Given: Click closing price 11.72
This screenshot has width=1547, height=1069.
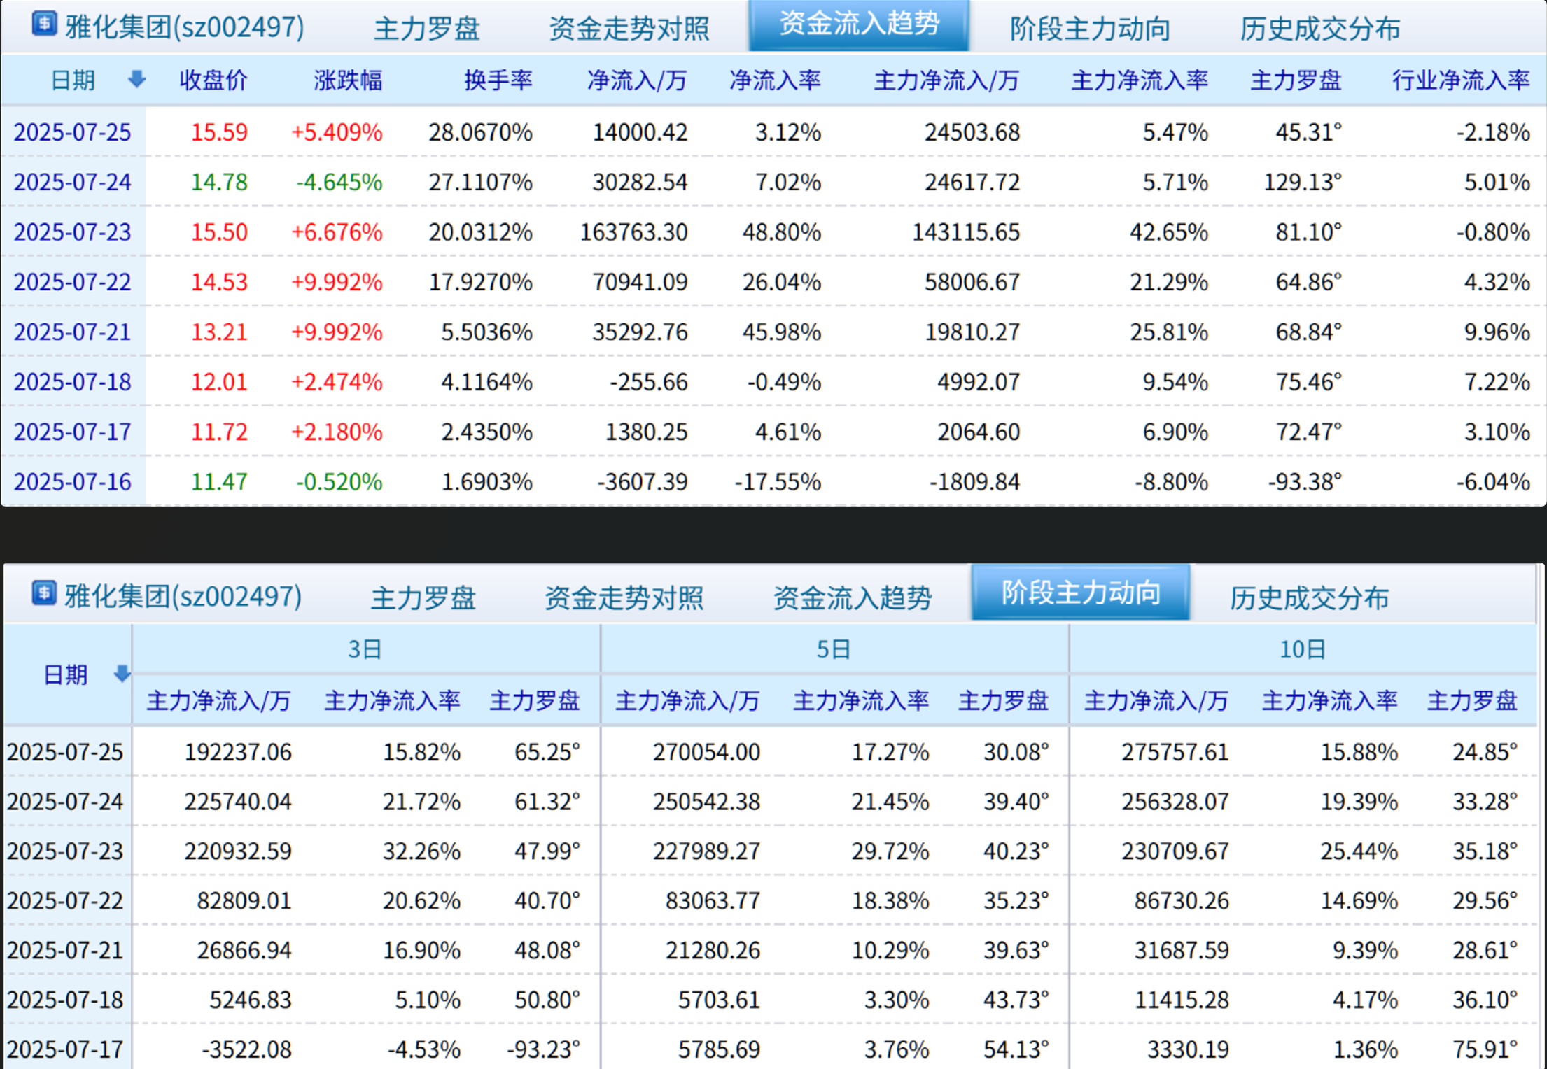Looking at the screenshot, I should pyautogui.click(x=219, y=432).
